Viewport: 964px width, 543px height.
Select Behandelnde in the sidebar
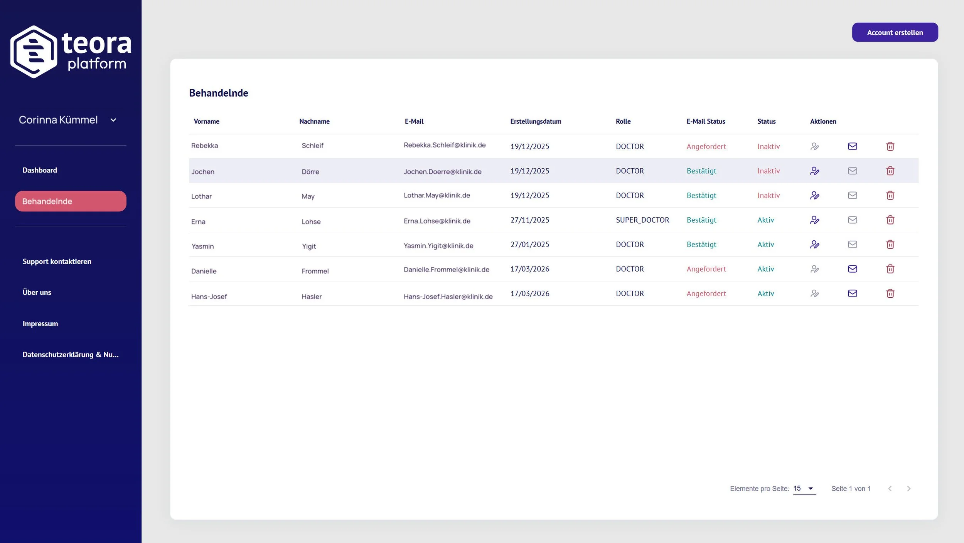(x=71, y=201)
